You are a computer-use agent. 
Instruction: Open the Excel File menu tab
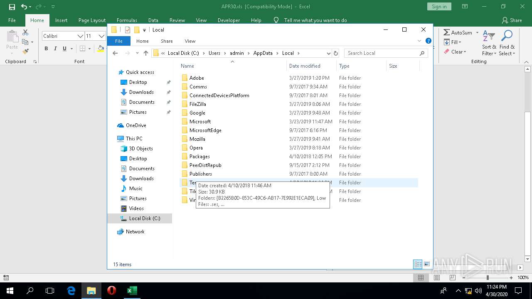click(12, 20)
